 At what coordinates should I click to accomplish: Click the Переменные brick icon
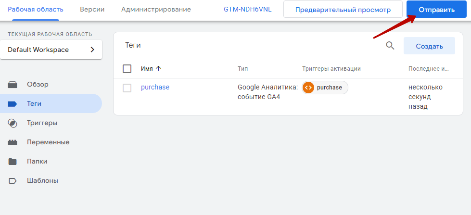13,142
